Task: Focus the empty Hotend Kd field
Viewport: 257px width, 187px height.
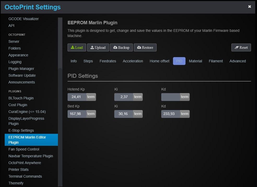Action: (x=171, y=97)
